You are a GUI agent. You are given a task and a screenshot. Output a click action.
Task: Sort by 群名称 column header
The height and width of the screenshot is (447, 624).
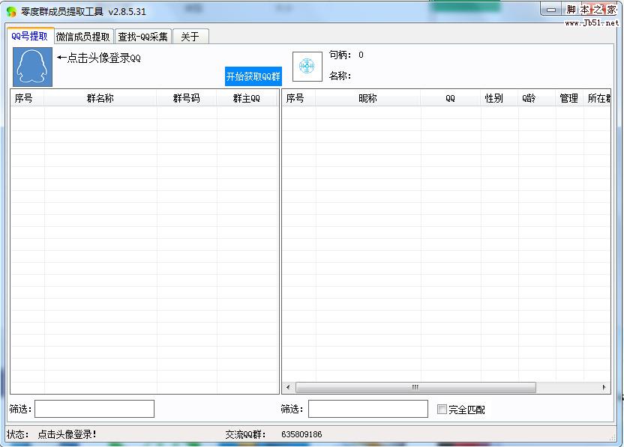(x=100, y=98)
